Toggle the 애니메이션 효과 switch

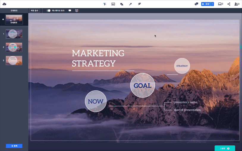(48, 10)
